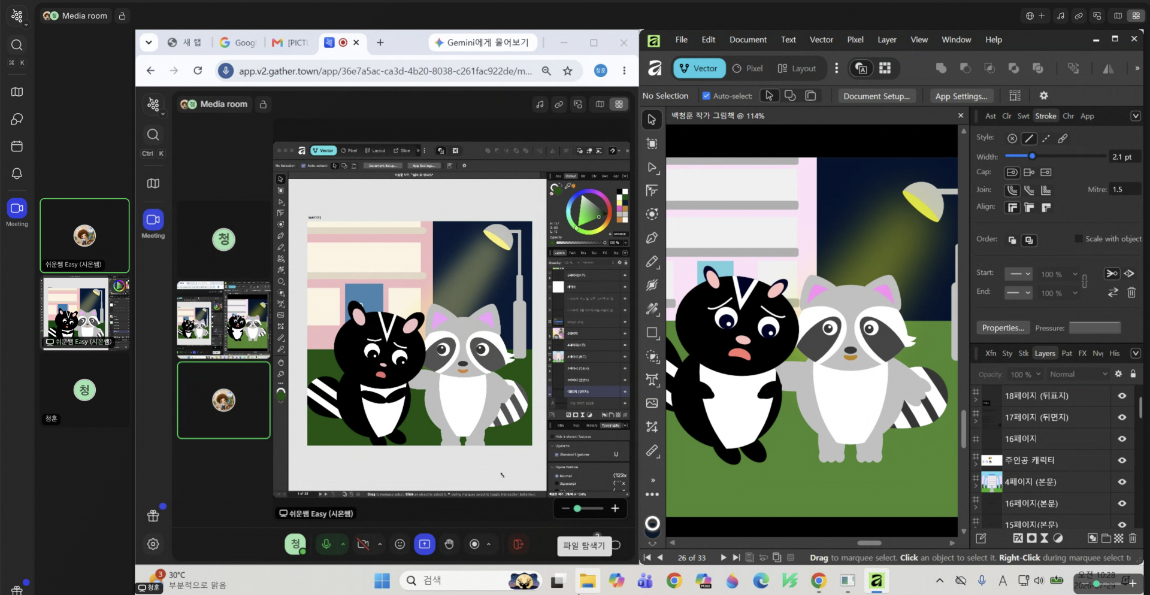Select the Place Image tool in Affinity

652,403
